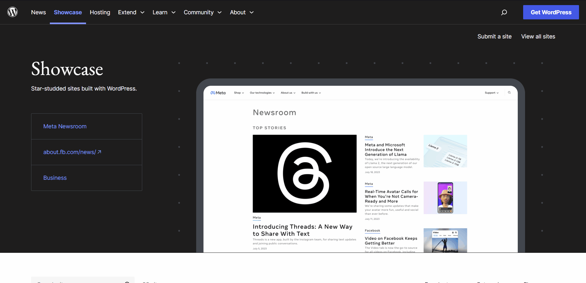Click the Submit a site link
This screenshot has width=586, height=283.
click(x=494, y=37)
